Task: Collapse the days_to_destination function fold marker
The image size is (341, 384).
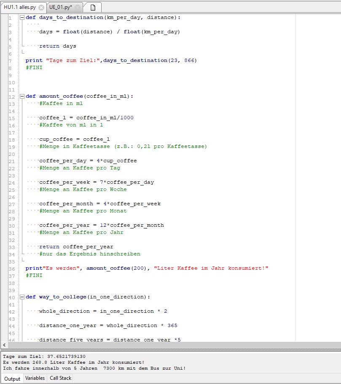Action: 21,17
